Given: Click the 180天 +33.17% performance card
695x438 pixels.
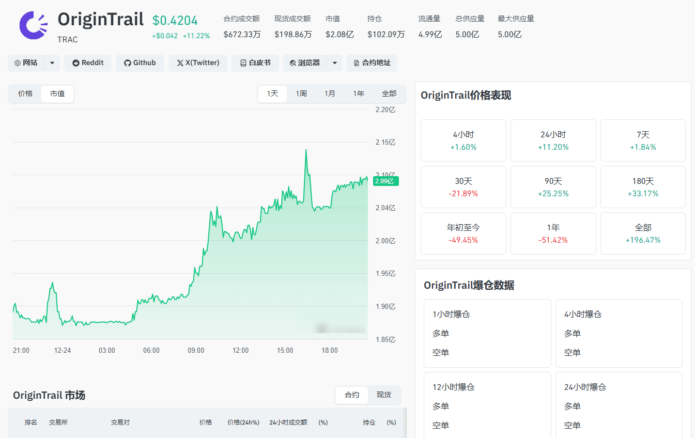Looking at the screenshot, I should pos(643,187).
